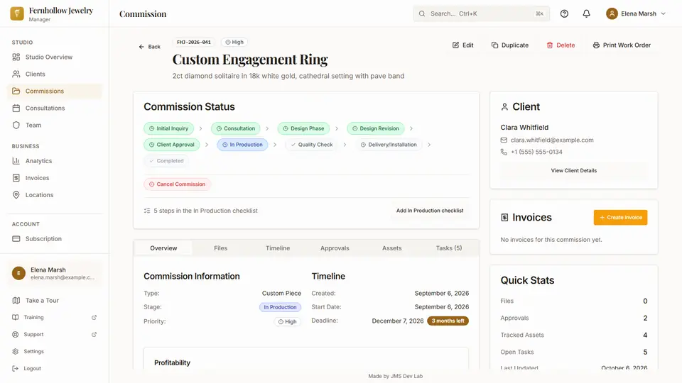Click Cancel Commission
This screenshot has height=383, width=682.
pos(177,184)
